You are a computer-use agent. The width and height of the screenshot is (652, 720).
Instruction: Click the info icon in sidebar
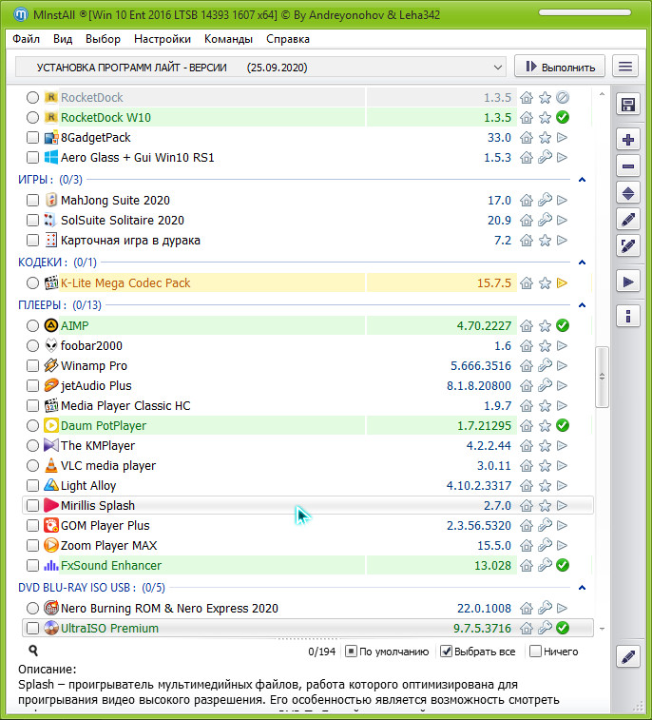tap(627, 316)
